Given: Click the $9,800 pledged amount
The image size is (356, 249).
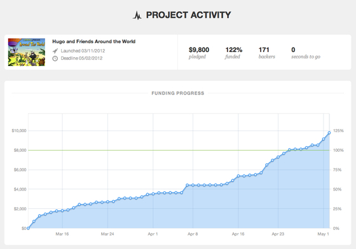Looking at the screenshot, I should pyautogui.click(x=199, y=50).
